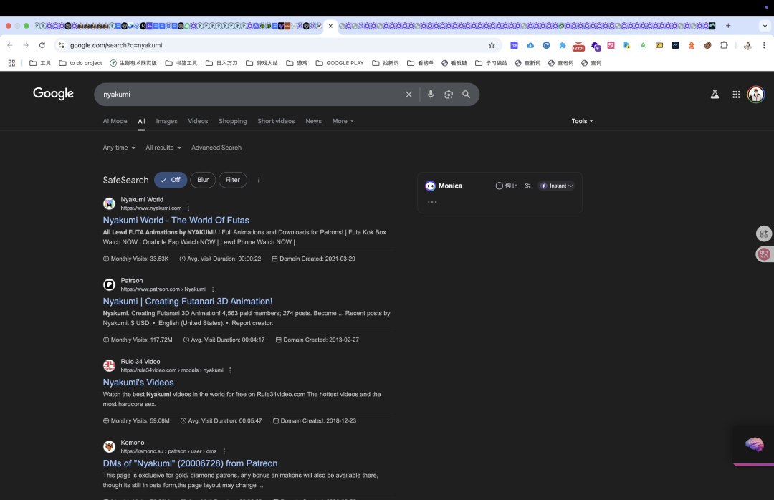The width and height of the screenshot is (774, 500).
Task: Open the 工具 bookmark folder
Action: point(40,63)
